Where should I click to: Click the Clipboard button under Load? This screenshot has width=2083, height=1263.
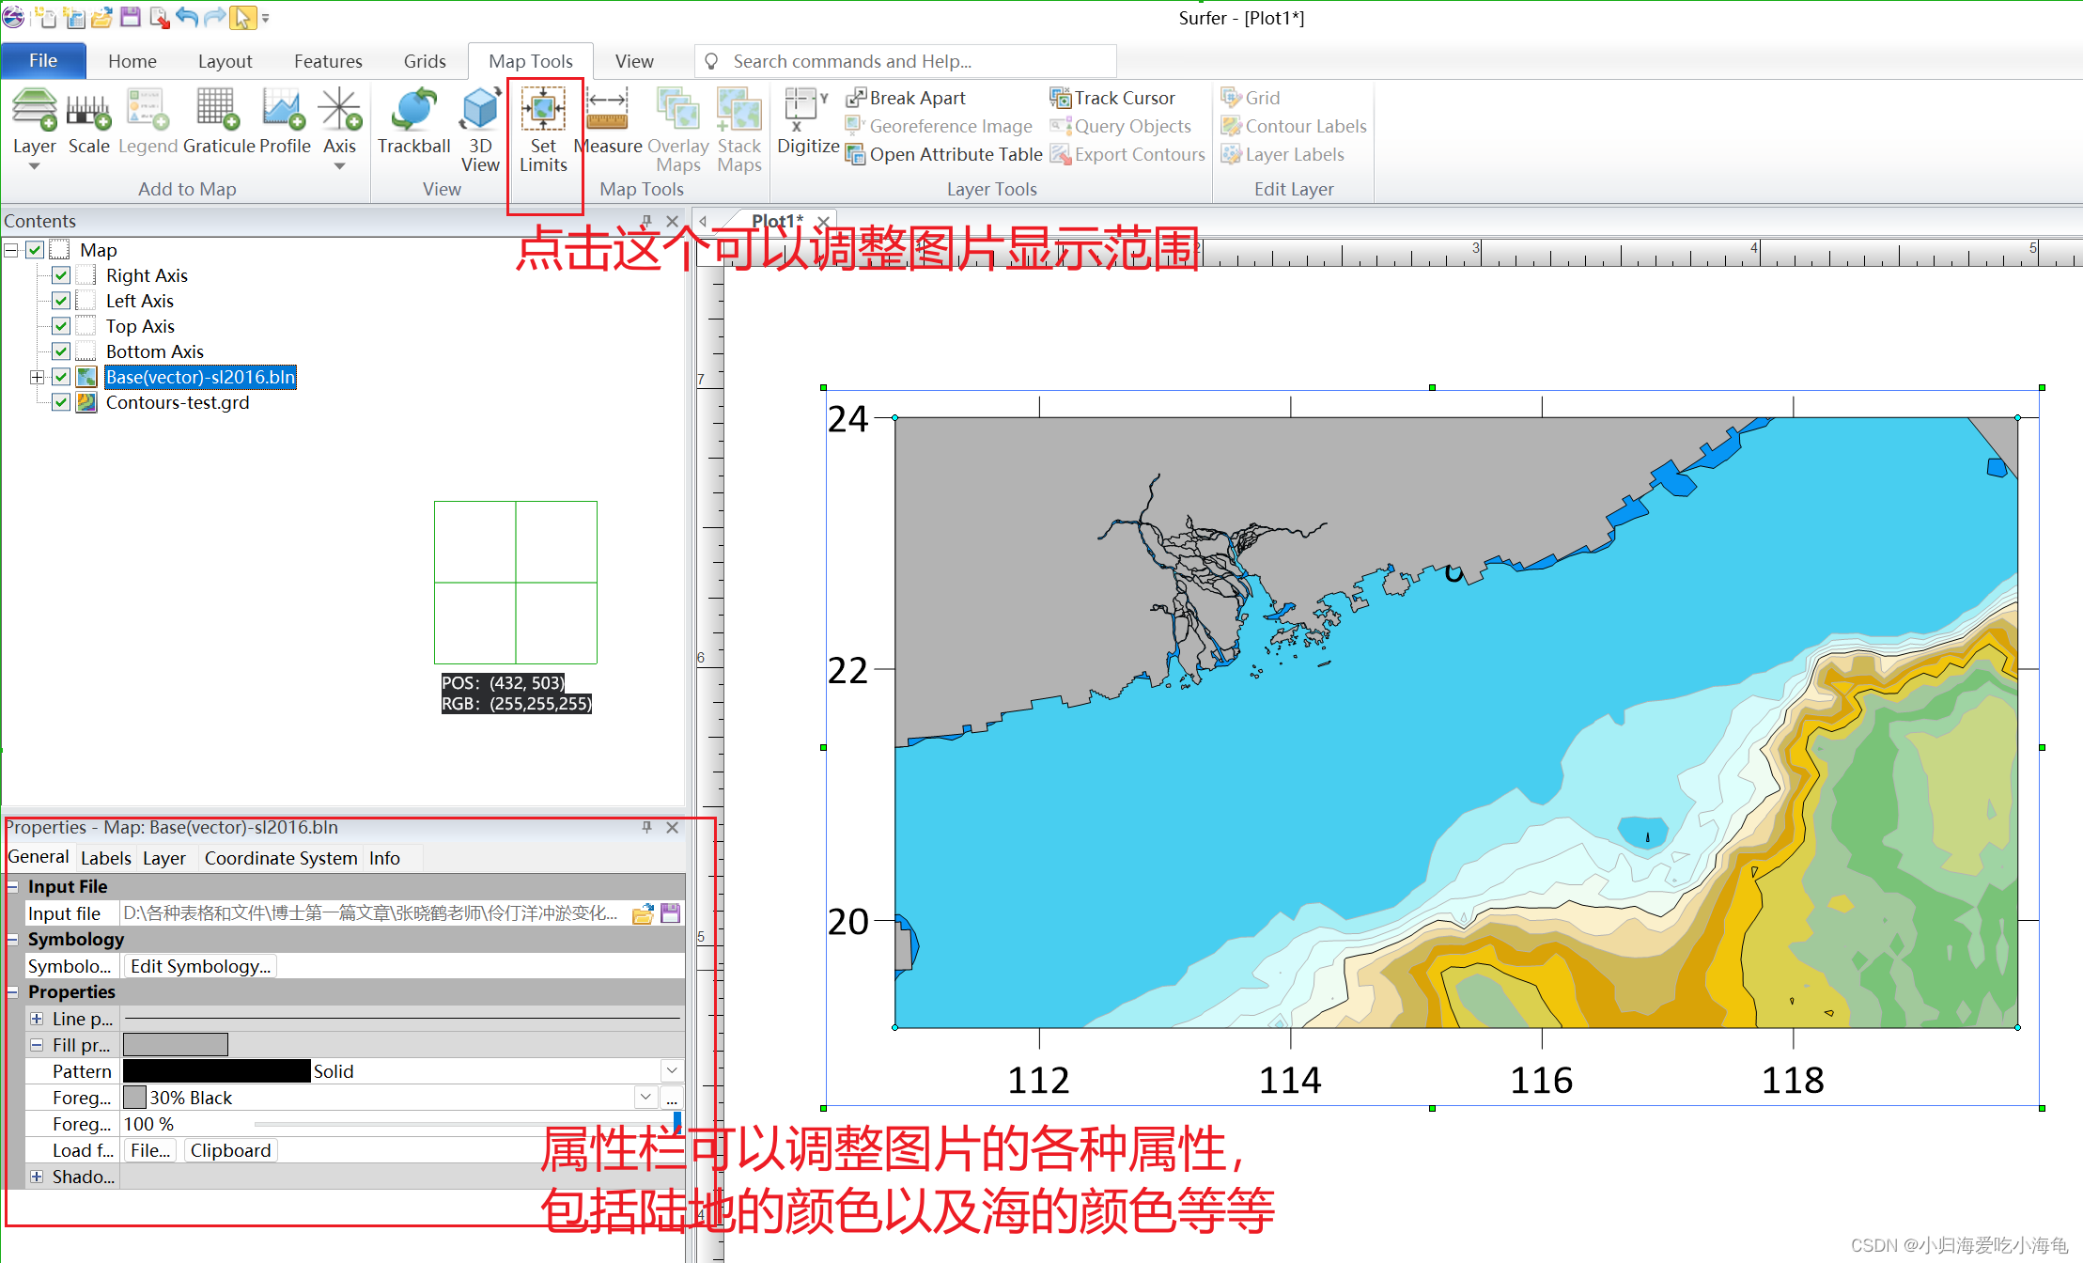230,1149
